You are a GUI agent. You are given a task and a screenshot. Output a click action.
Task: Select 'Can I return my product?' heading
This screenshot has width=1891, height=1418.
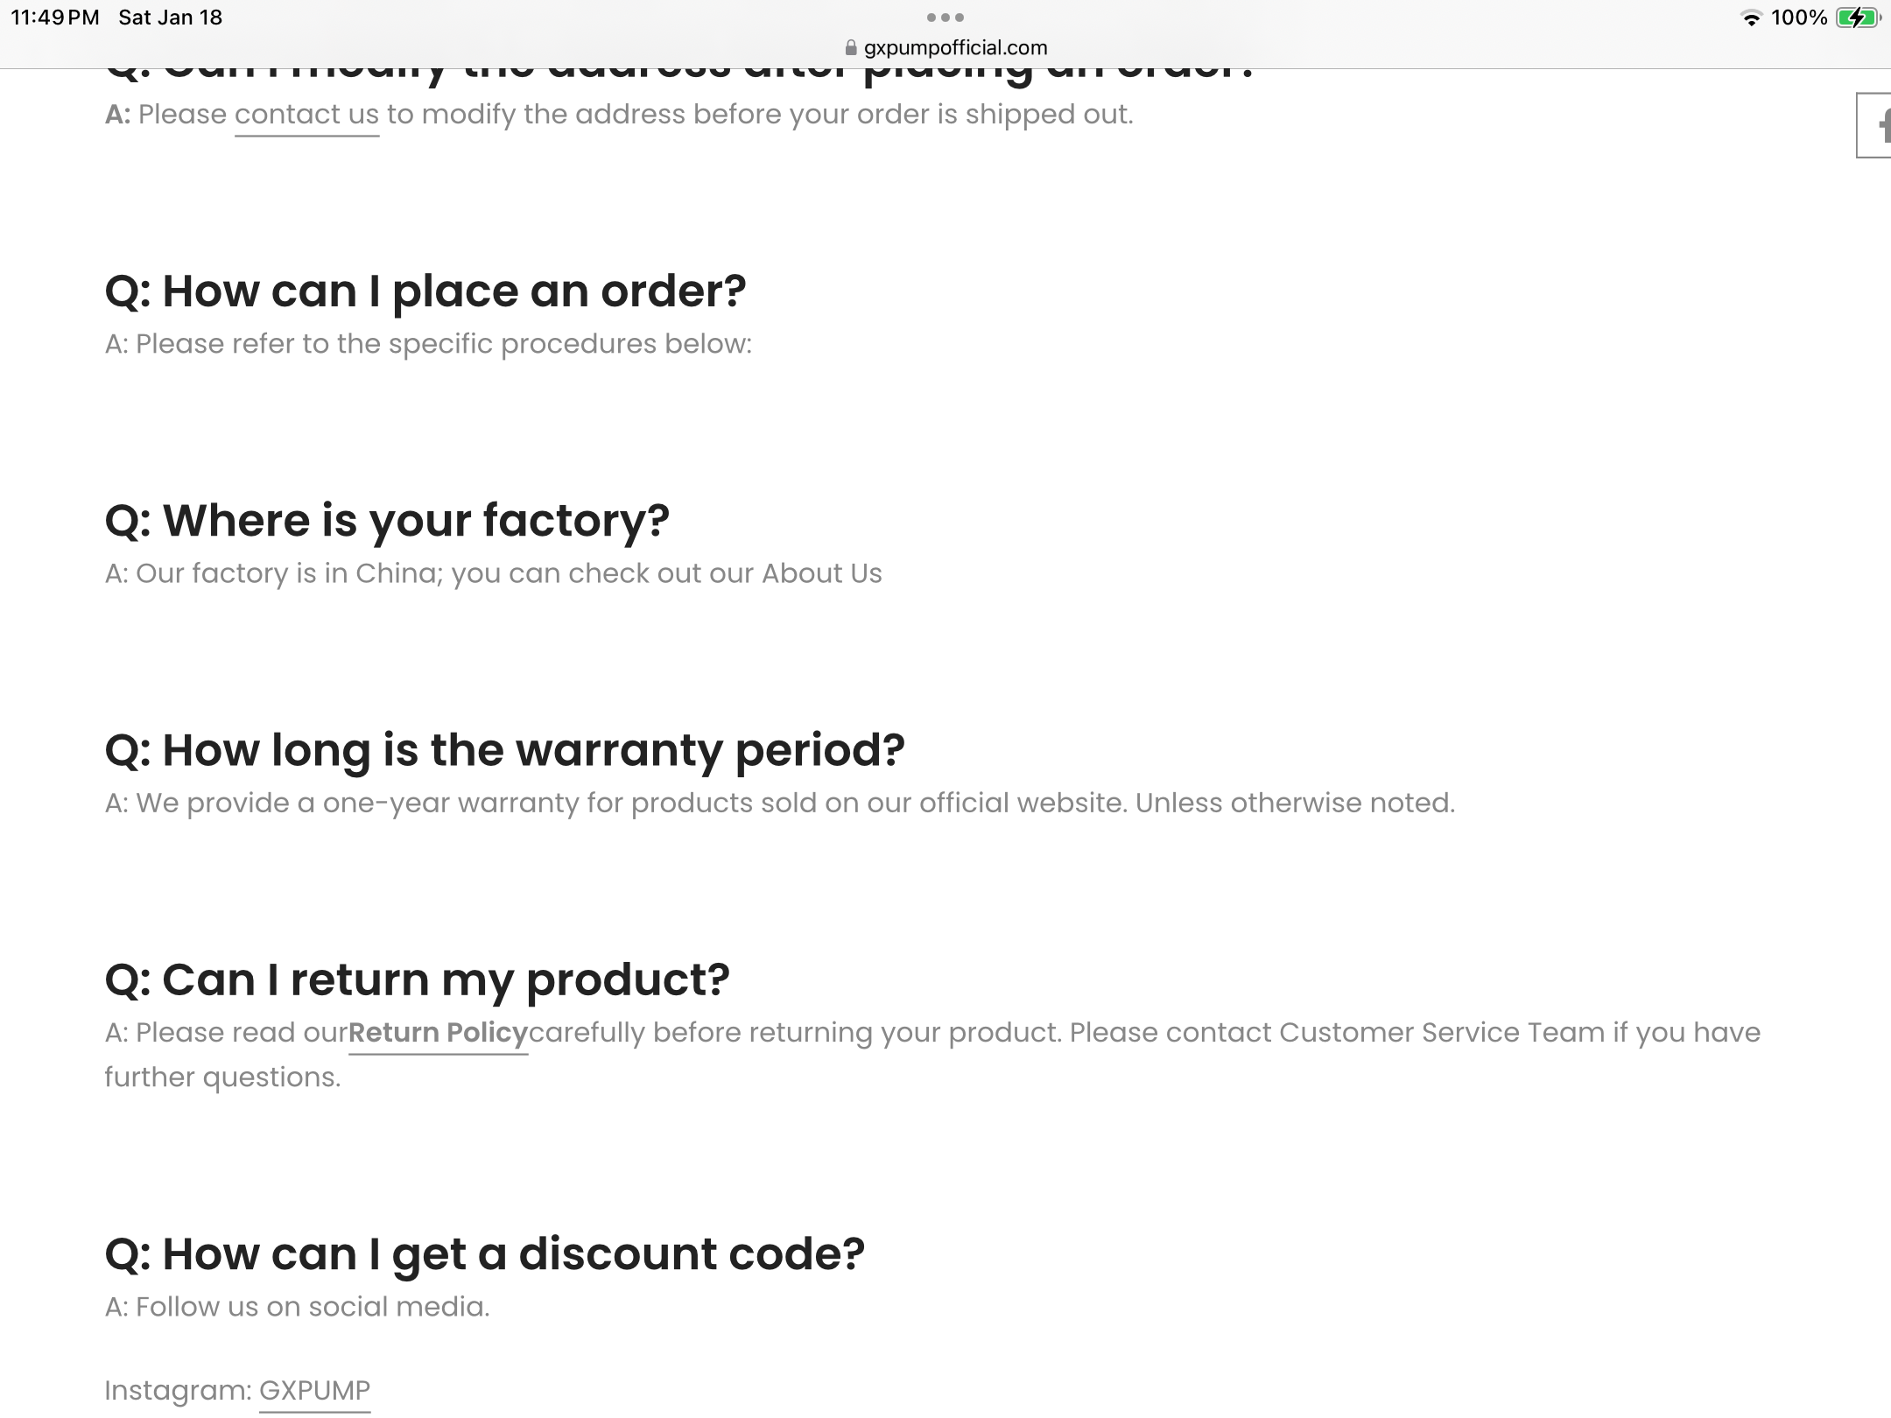(x=417, y=979)
